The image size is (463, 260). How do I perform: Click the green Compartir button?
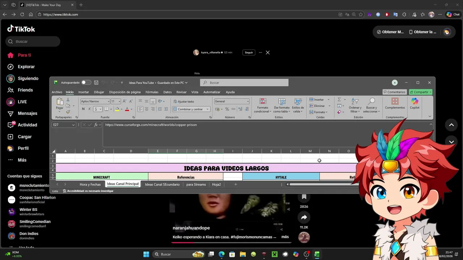coord(421,92)
